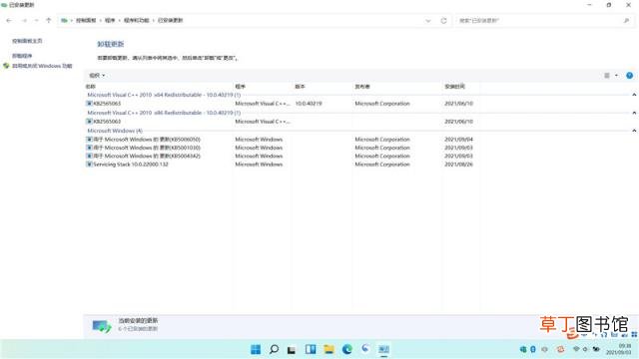Click the forward navigation arrow
This screenshot has width=639, height=359.
click(x=24, y=20)
